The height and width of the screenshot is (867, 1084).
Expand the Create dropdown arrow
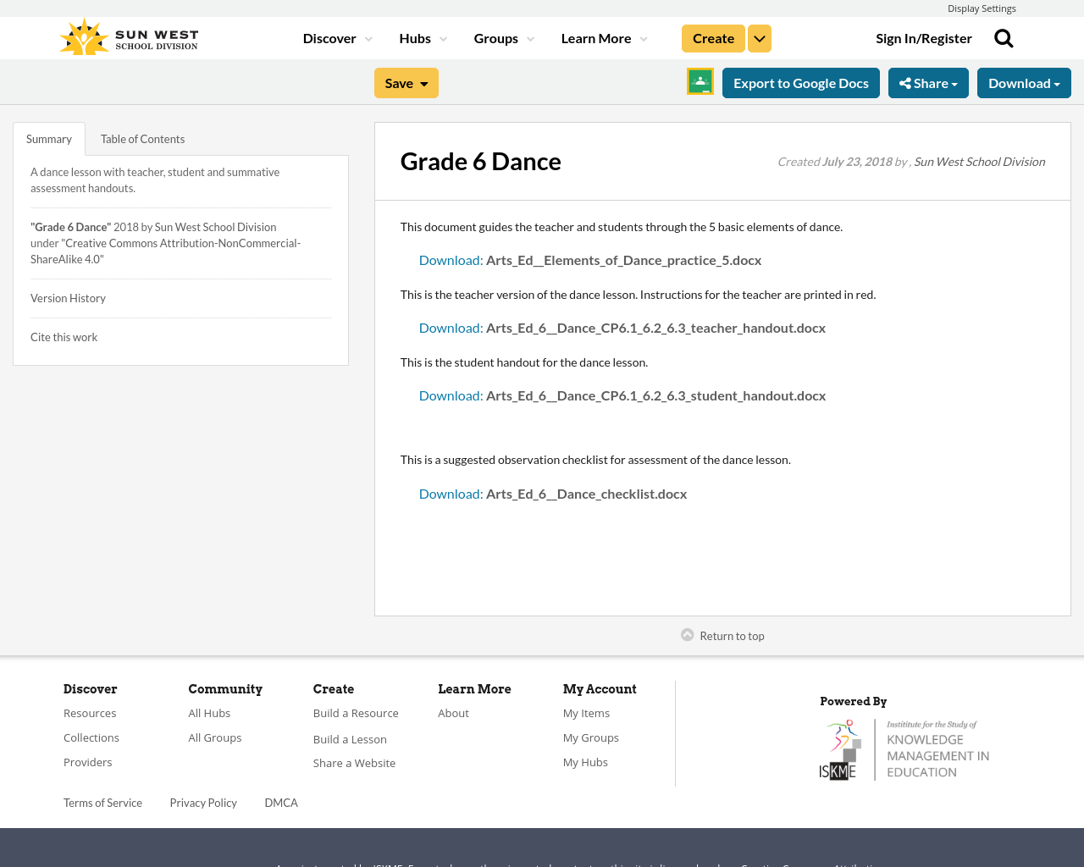760,37
